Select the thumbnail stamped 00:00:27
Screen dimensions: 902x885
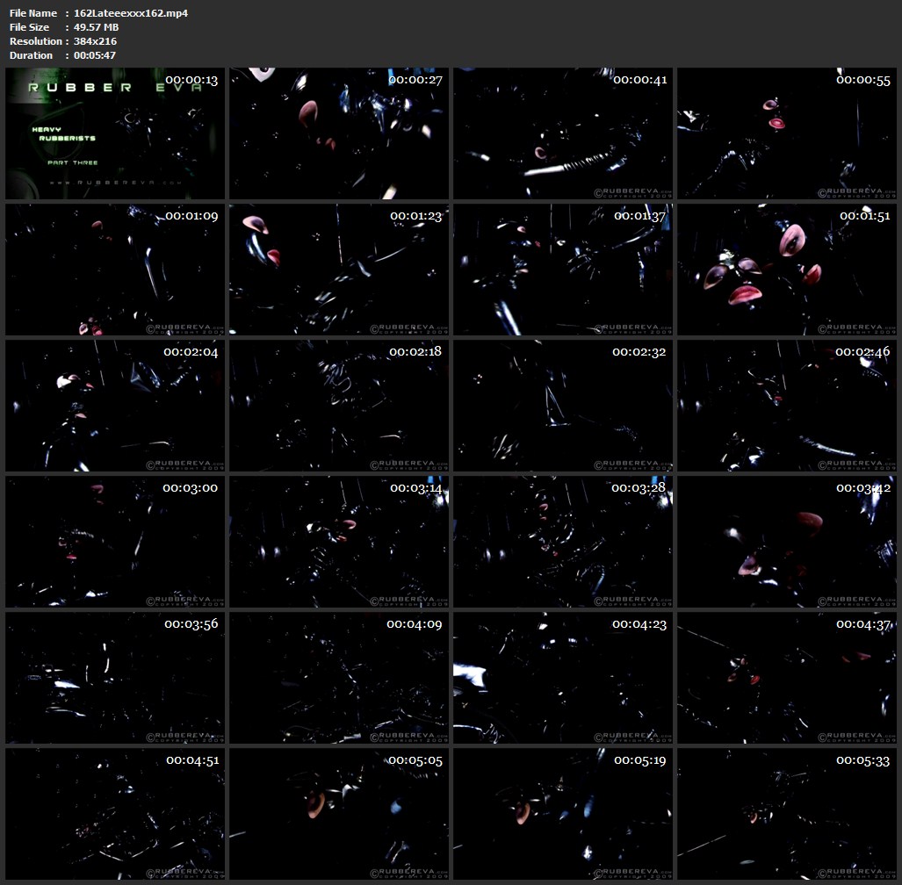click(339, 133)
